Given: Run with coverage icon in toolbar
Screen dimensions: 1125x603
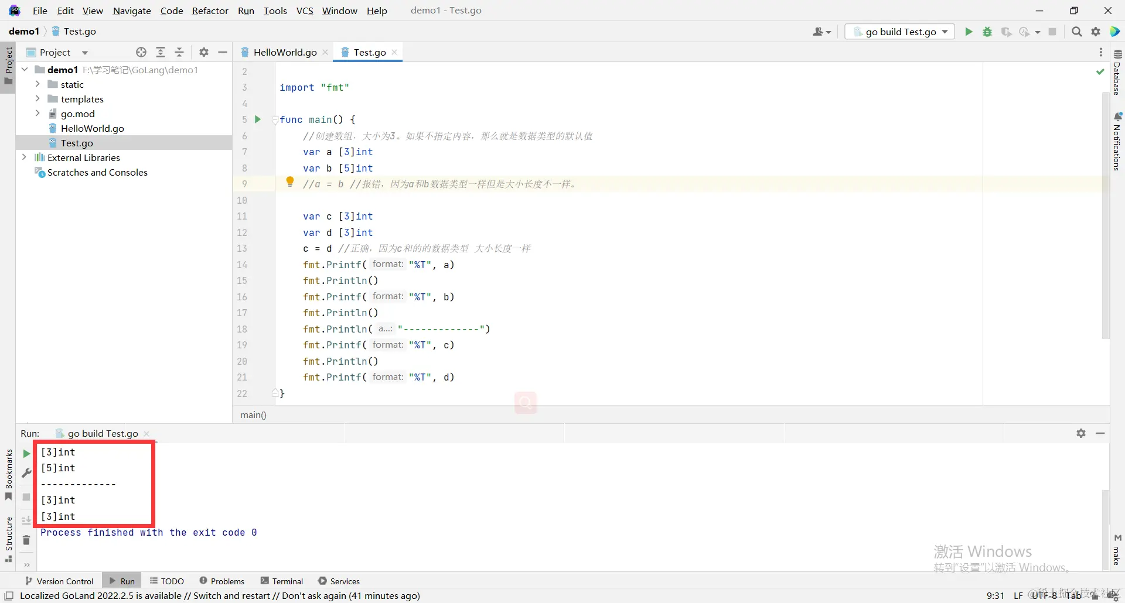Looking at the screenshot, I should 1006,32.
